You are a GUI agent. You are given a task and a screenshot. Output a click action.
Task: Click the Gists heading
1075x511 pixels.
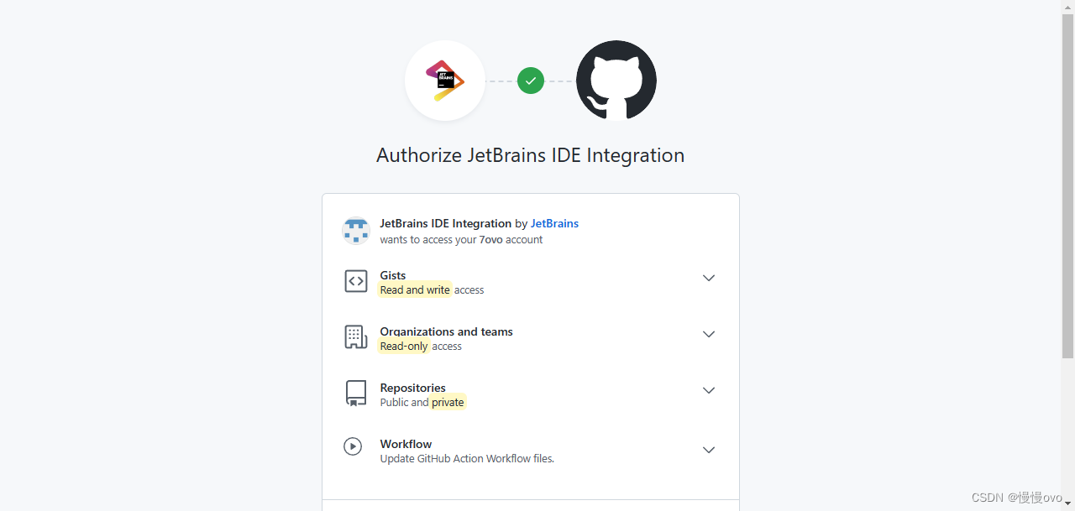tap(393, 275)
